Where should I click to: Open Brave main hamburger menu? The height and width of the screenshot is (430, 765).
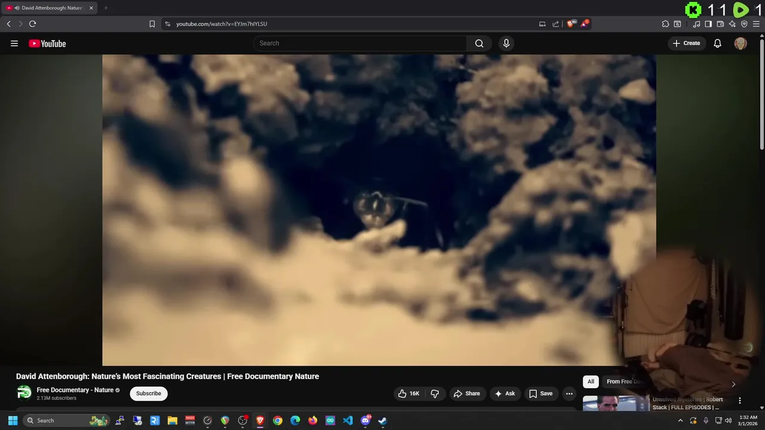[x=756, y=24]
